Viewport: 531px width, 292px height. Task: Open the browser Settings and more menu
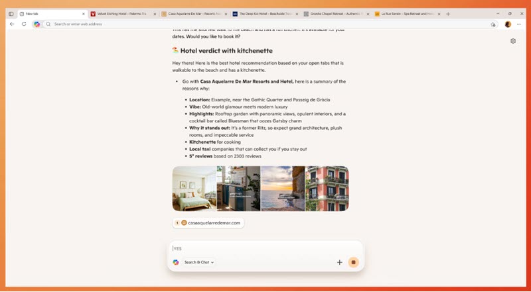[519, 24]
